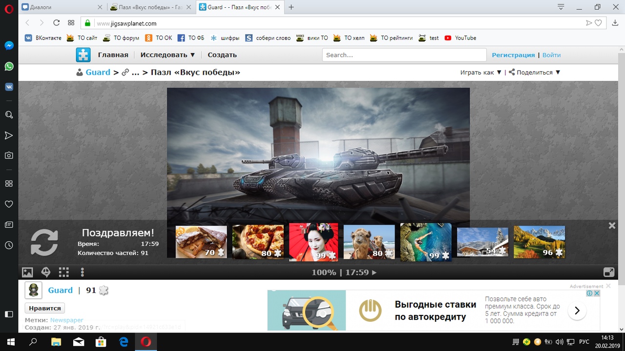
Task: Open the собери слово bookmark
Action: (x=268, y=38)
